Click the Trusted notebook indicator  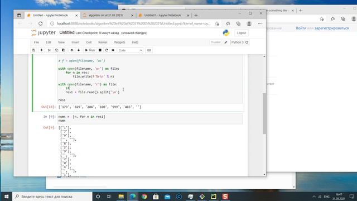point(216,42)
